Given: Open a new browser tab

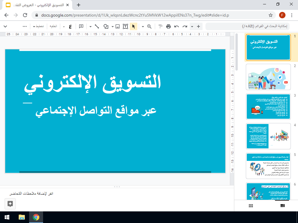Looking at the screenshot, I should tap(79, 5).
